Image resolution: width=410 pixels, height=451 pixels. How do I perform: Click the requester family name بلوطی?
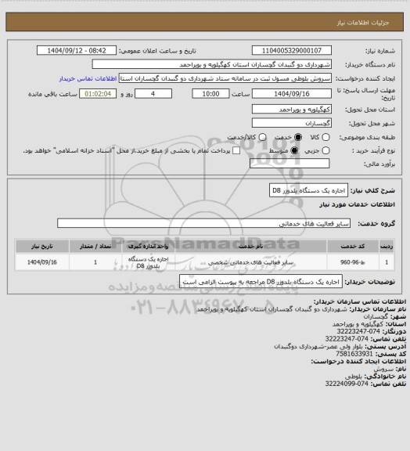(354, 376)
